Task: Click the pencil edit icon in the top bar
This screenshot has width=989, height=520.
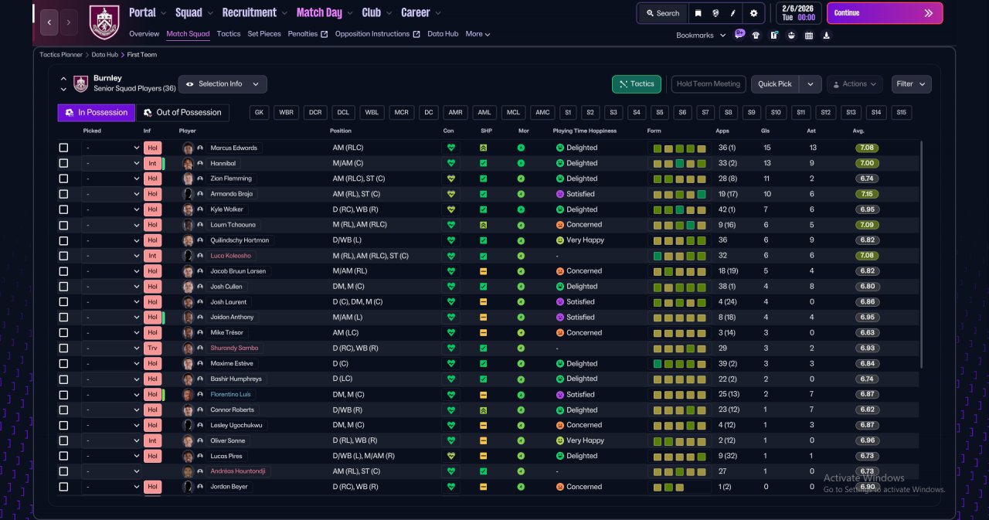Action: pos(733,13)
